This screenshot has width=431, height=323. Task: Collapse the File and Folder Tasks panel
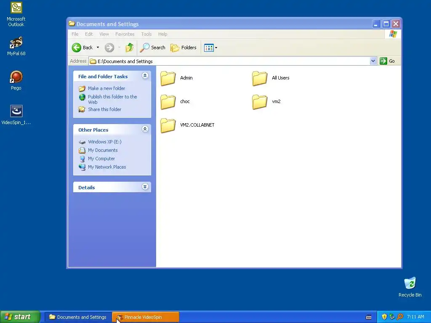point(145,76)
